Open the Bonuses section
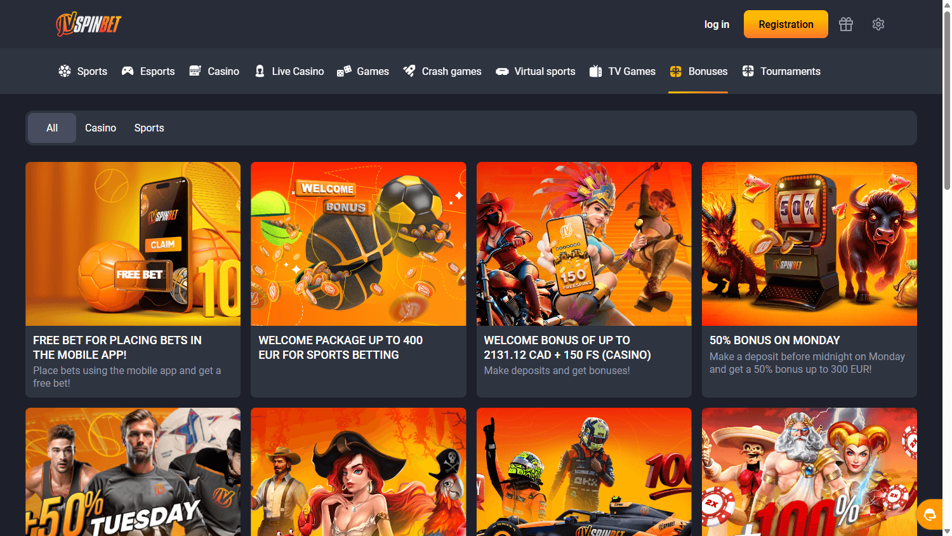Image resolution: width=952 pixels, height=536 pixels. [x=699, y=71]
